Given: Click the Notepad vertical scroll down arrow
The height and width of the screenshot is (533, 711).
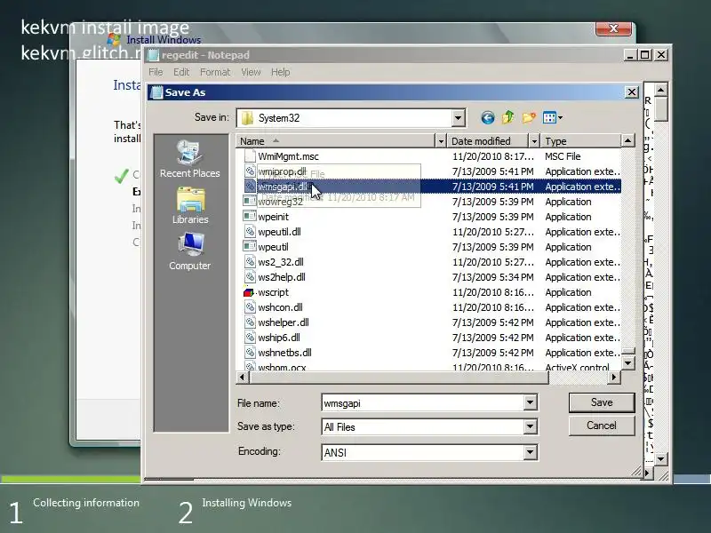Looking at the screenshot, I should [660, 459].
